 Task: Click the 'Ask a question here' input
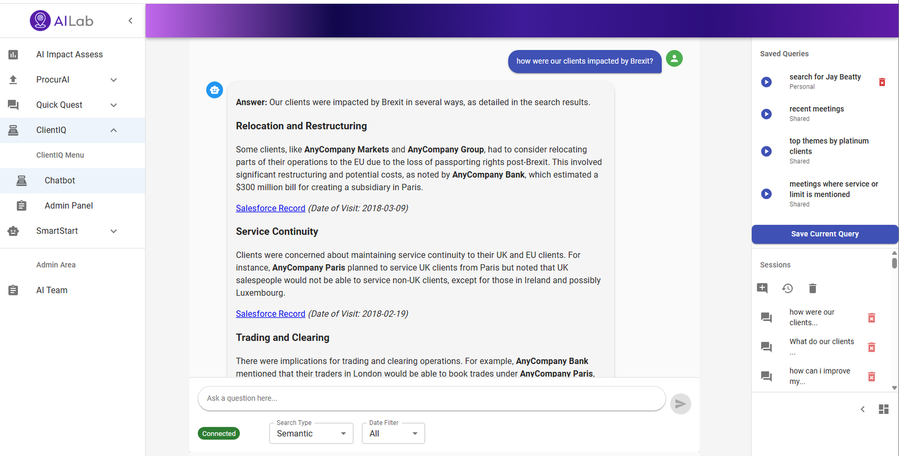(x=432, y=398)
